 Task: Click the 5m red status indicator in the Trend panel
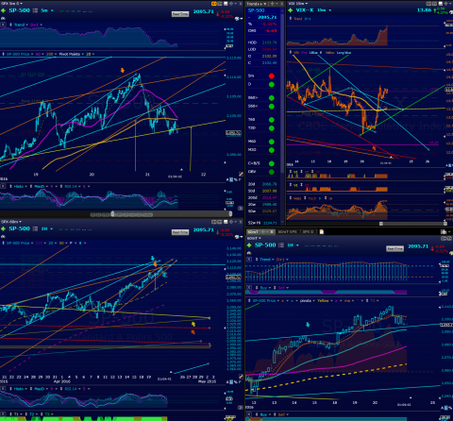[x=272, y=76]
